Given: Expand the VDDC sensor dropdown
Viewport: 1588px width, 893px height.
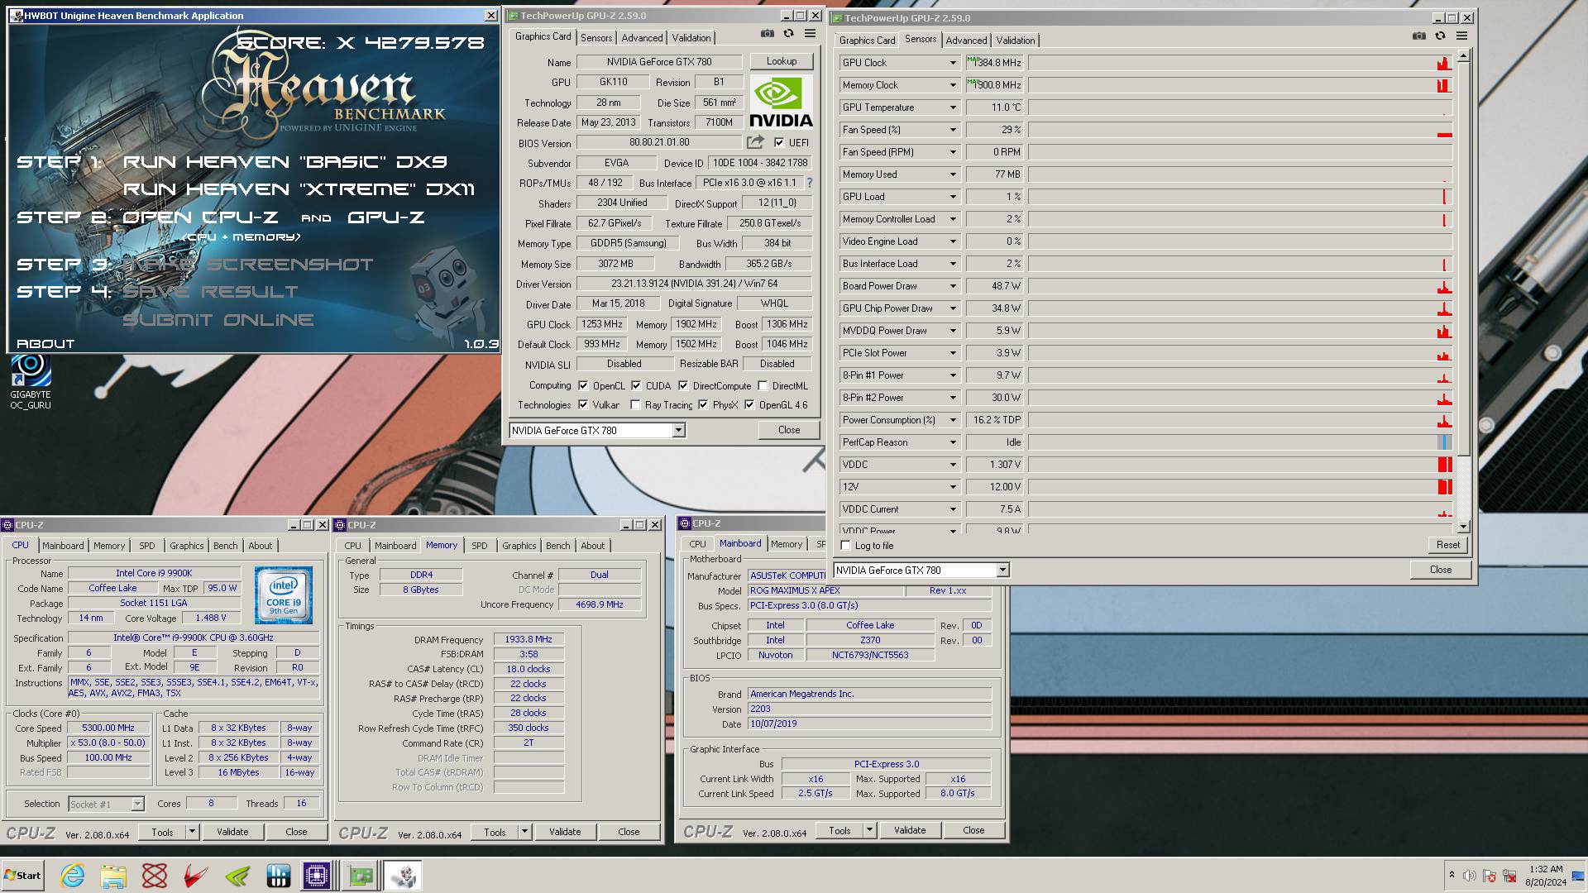Looking at the screenshot, I should click(952, 465).
